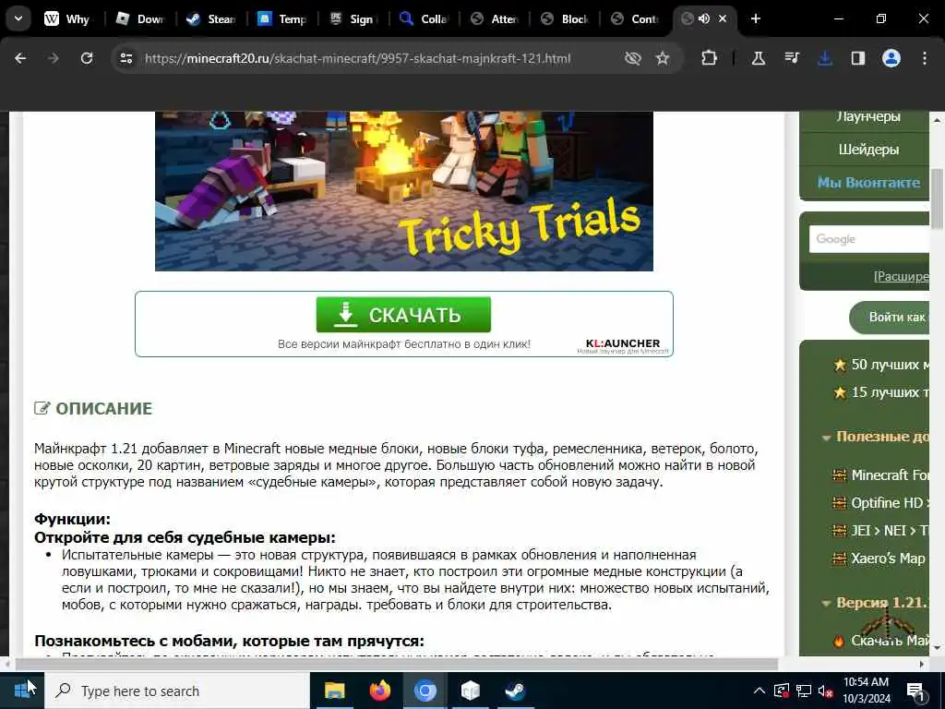Screen dimensions: 945x709
Task: Collapse the 'Полезные до...' section
Action: pyautogui.click(x=826, y=438)
